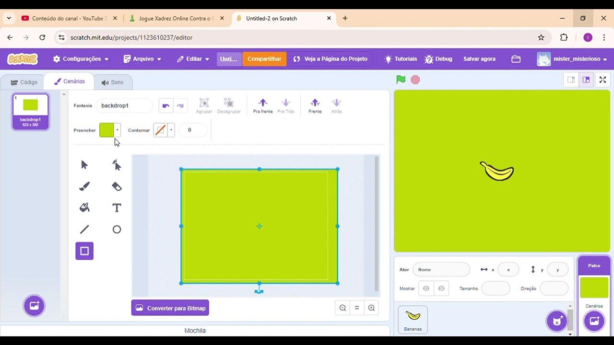Open the Preencher fill color dropdown
614x345 pixels.
(x=117, y=130)
